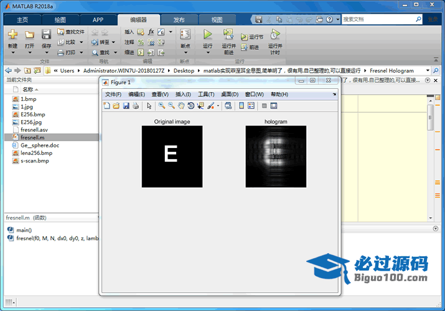The height and width of the screenshot is (311, 445).
Task: Click the search documentation input field
Action: [x=380, y=19]
